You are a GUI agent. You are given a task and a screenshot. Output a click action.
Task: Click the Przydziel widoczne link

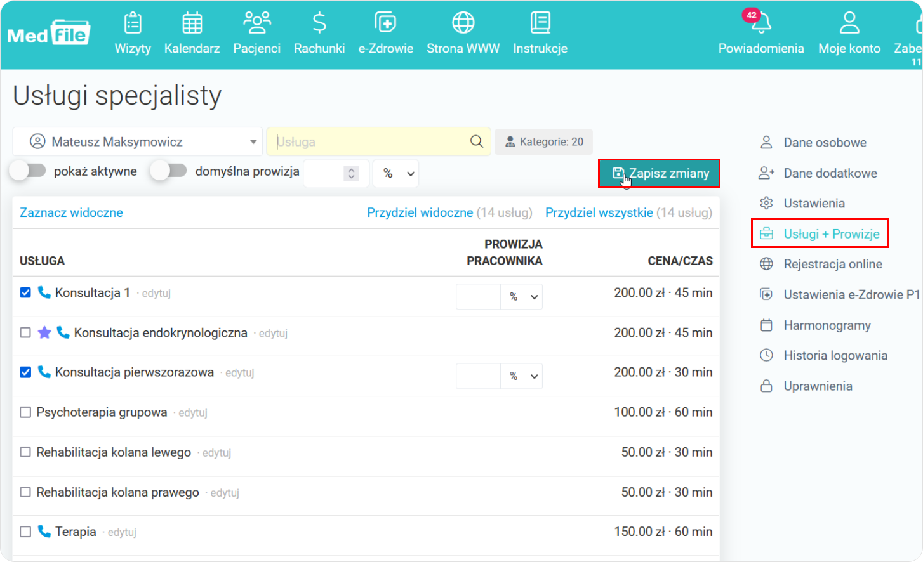(x=420, y=212)
